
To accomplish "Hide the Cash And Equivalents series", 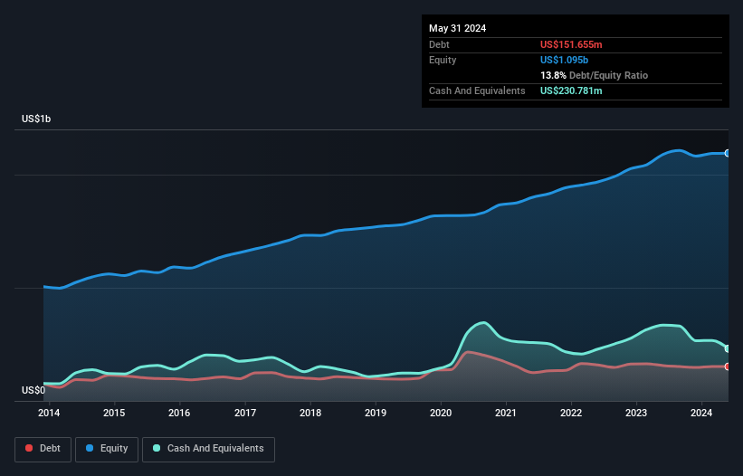I will pyautogui.click(x=208, y=449).
